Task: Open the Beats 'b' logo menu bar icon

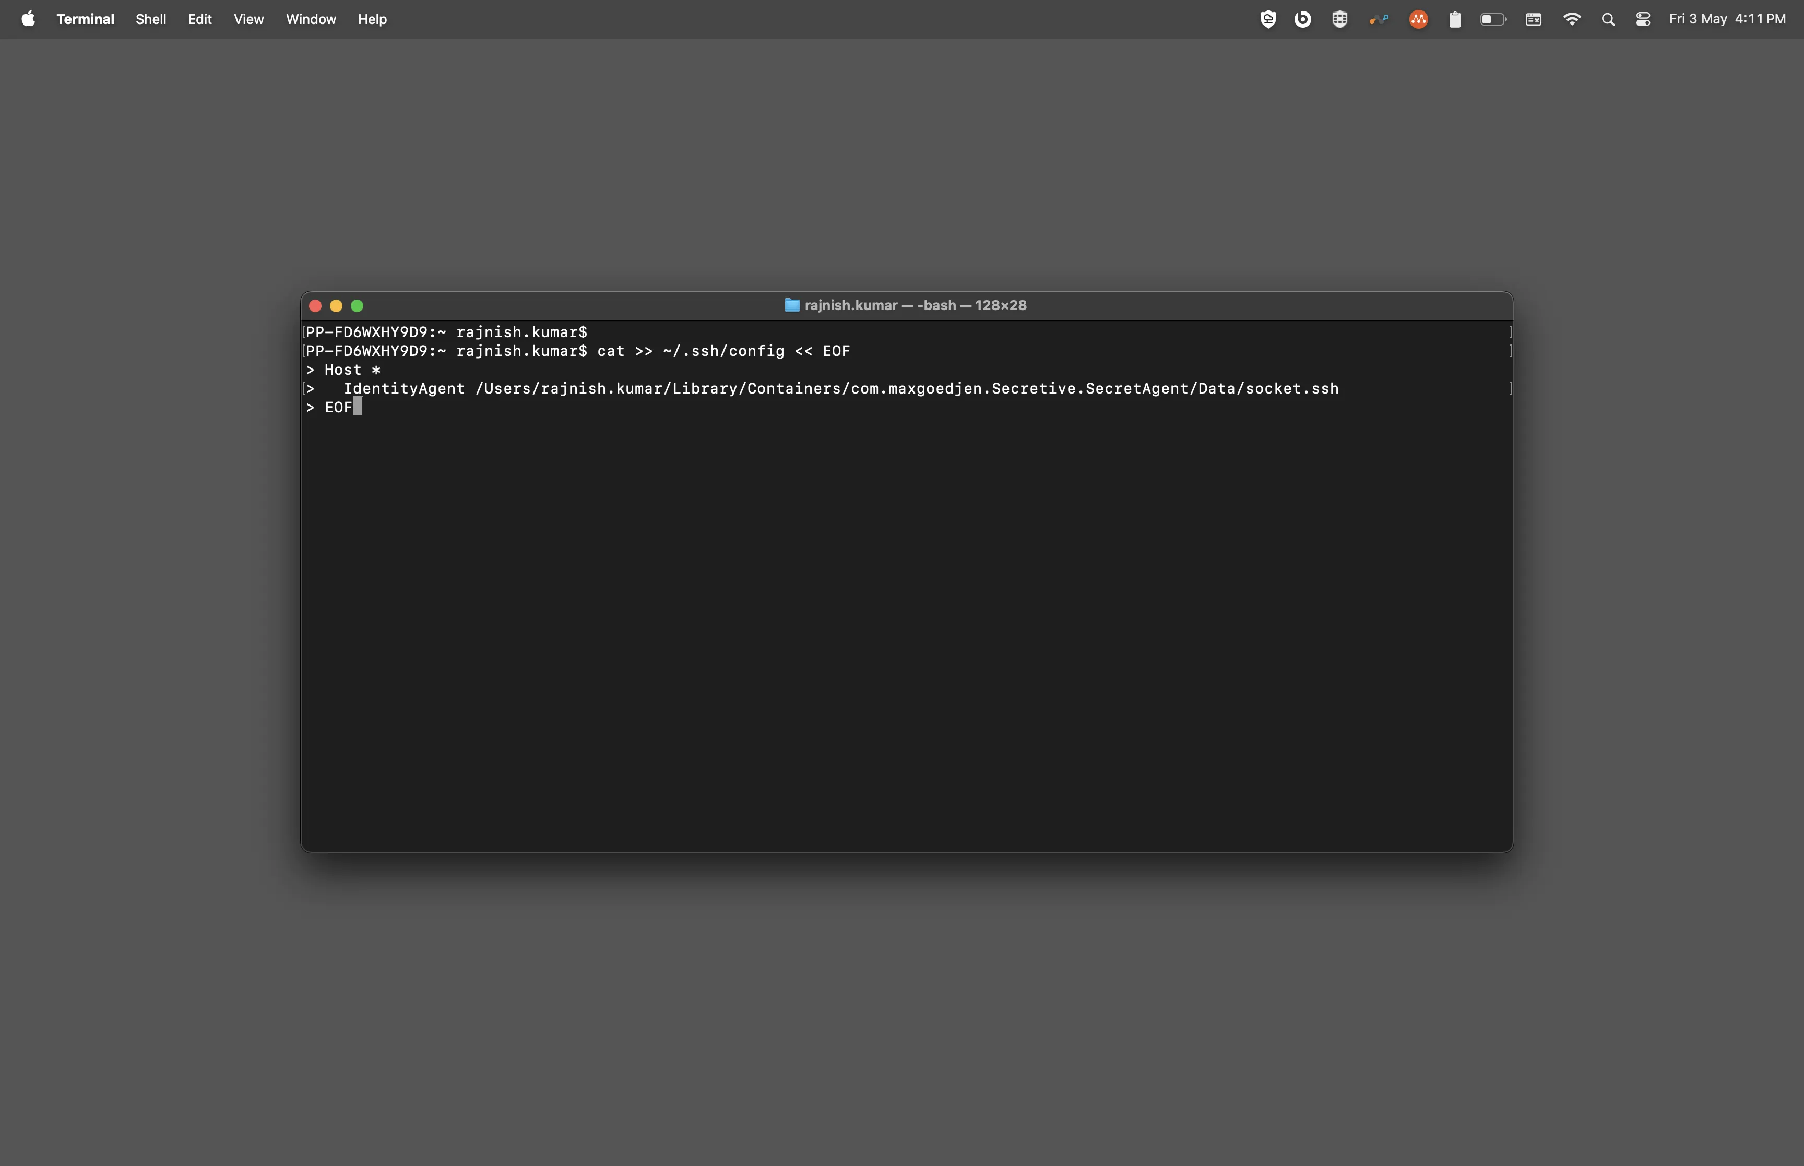Action: (1303, 20)
